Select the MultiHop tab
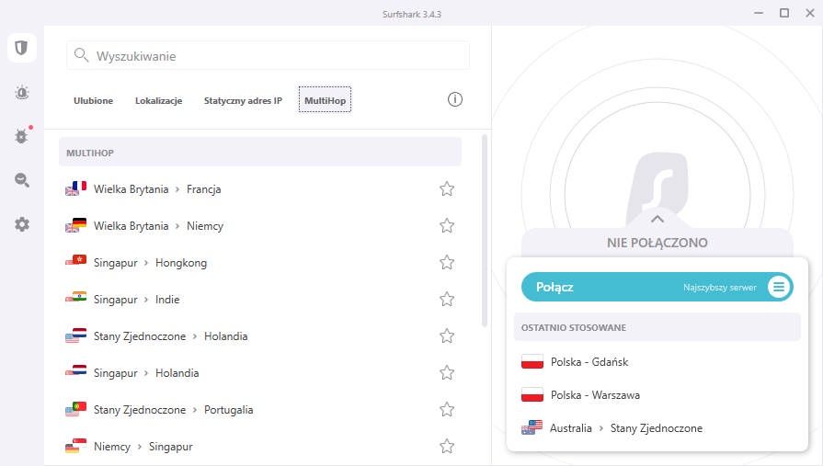The image size is (823, 466). click(325, 99)
